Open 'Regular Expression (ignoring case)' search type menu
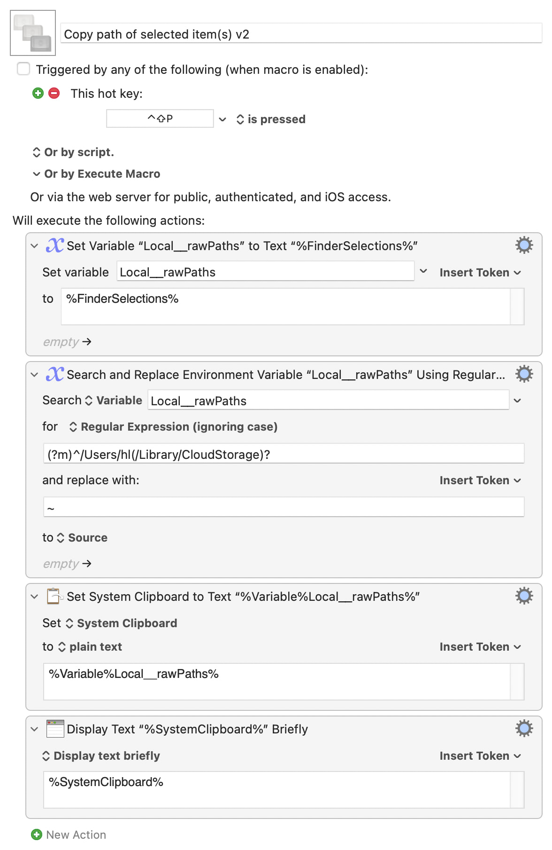 (x=174, y=427)
